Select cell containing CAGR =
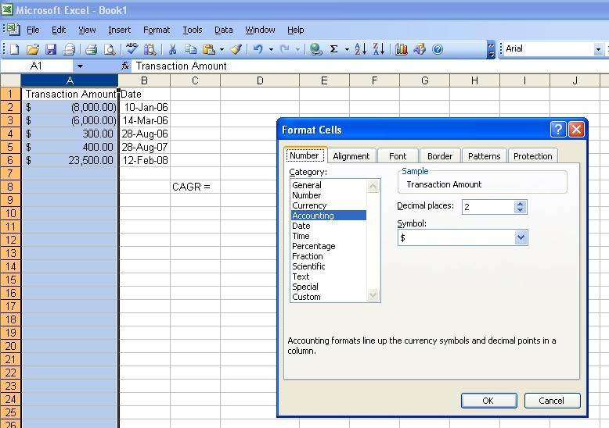Image resolution: width=609 pixels, height=428 pixels. pyautogui.click(x=196, y=187)
